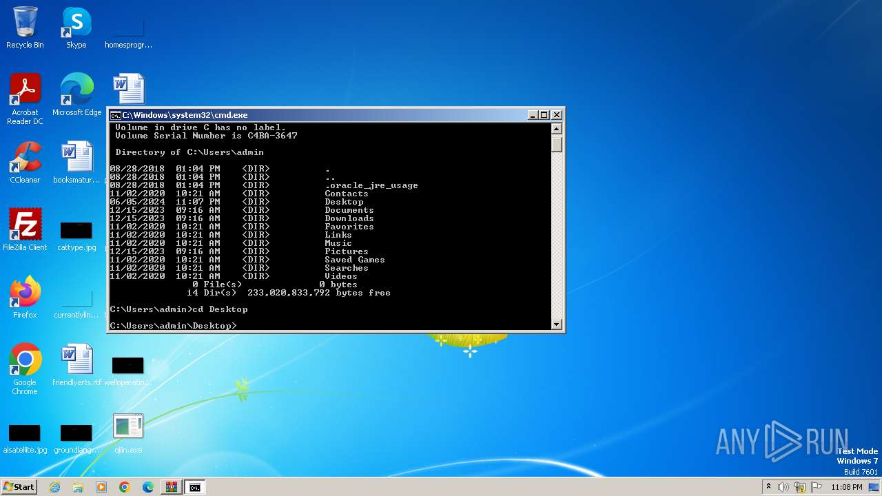Launch Microsoft Edge desktop shortcut
Screen dimensions: 882x496
pos(76,95)
